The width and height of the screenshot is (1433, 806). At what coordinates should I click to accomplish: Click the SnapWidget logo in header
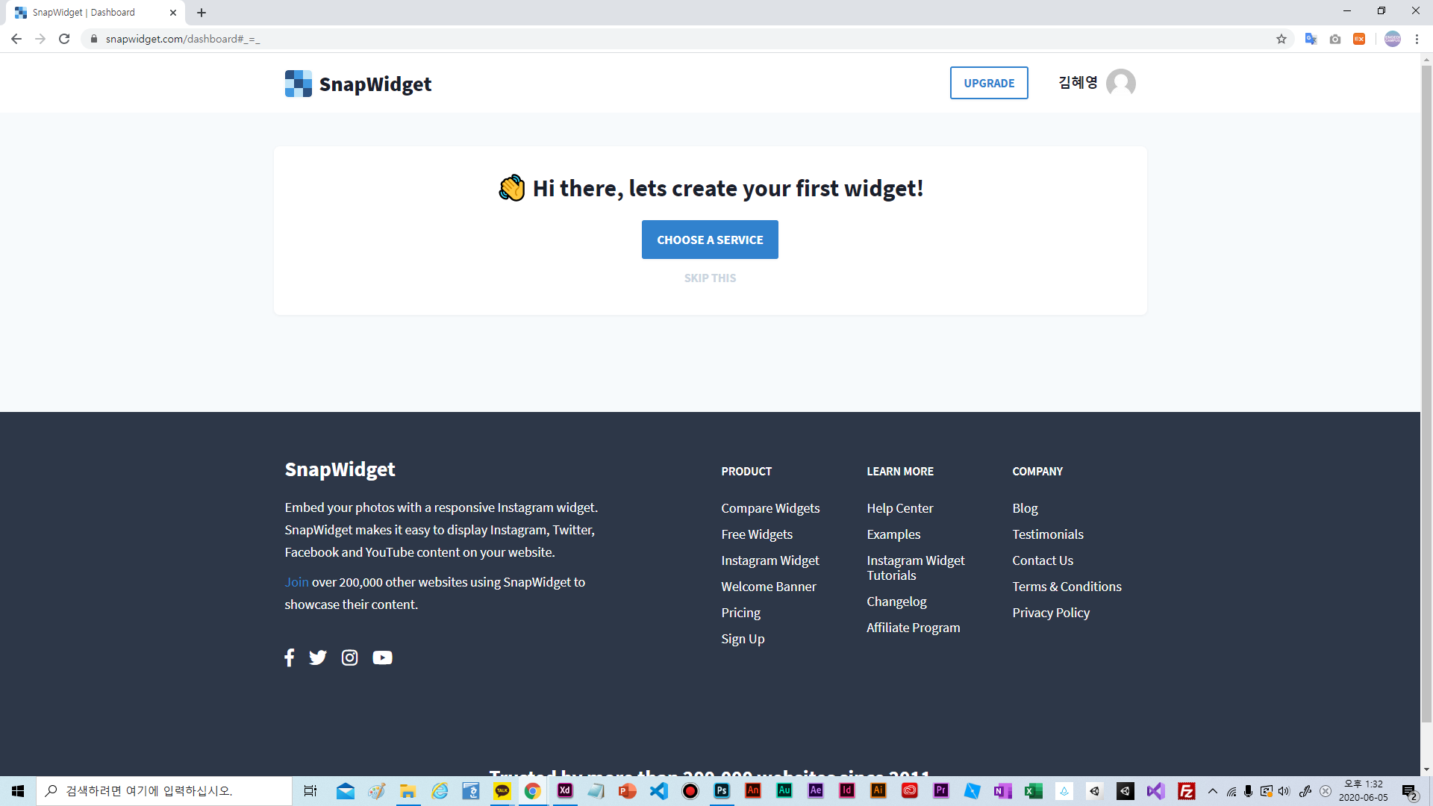(x=358, y=84)
